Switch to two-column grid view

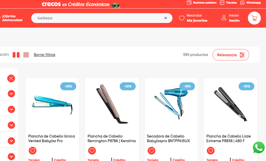pos(16,55)
